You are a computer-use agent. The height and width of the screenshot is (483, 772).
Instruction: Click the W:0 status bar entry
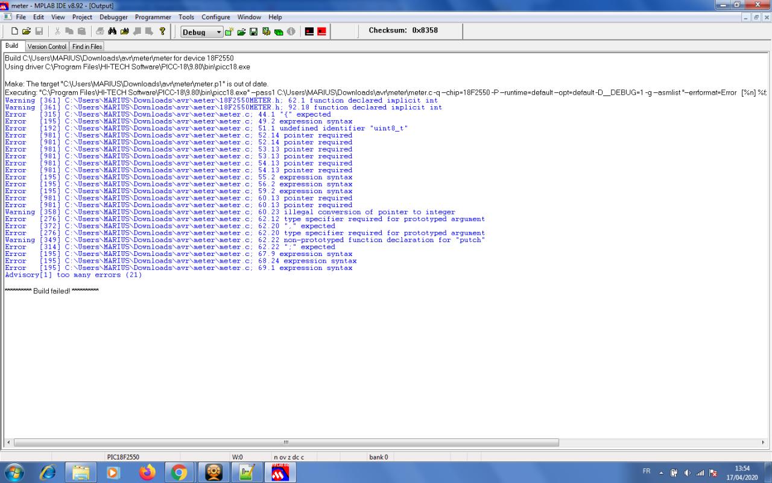(237, 457)
